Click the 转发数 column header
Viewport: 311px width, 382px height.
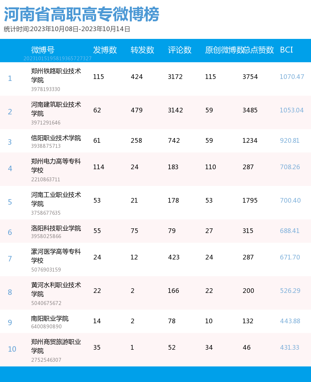[142, 50]
